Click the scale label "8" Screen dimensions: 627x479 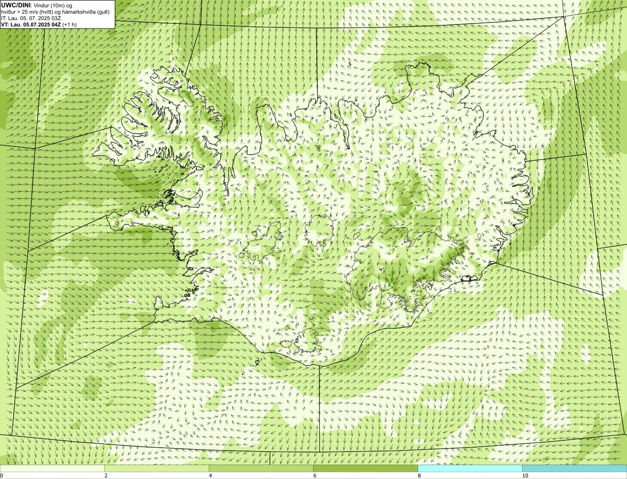(x=419, y=476)
